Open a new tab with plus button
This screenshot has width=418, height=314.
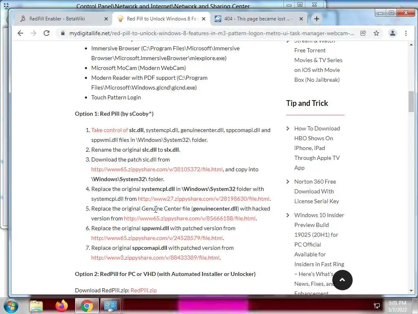tap(316, 19)
